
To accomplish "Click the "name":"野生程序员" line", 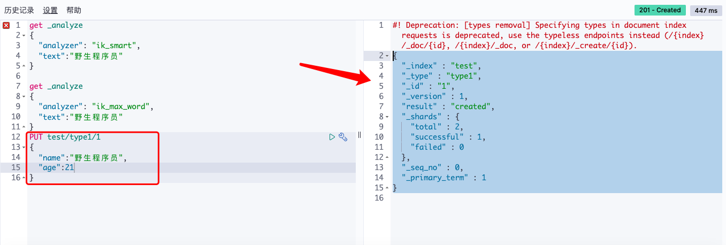I will [x=83, y=157].
